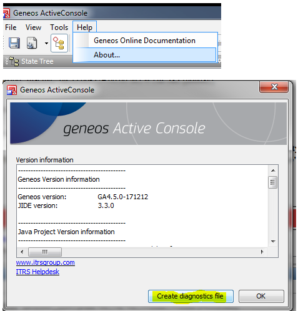Click the document report toolbar icon
298x311 pixels.
tap(32, 43)
